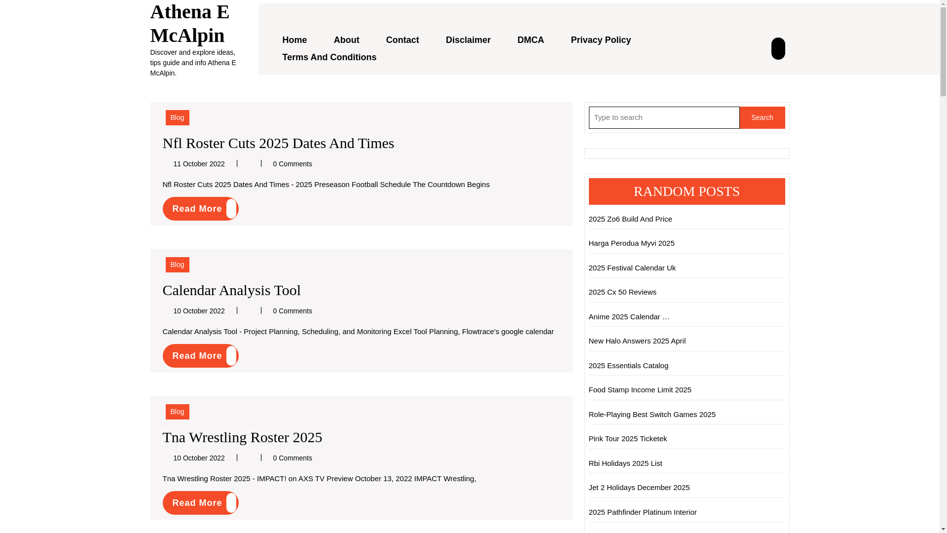Read More on Nfl Roster Cuts post
The image size is (947, 533).
[200, 209]
